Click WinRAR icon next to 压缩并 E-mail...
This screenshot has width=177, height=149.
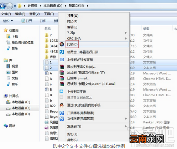(x=62, y=78)
